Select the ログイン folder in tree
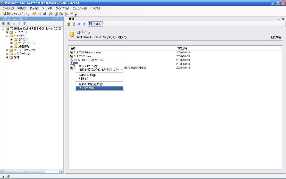This screenshot has width=286, height=179. tap(22, 39)
